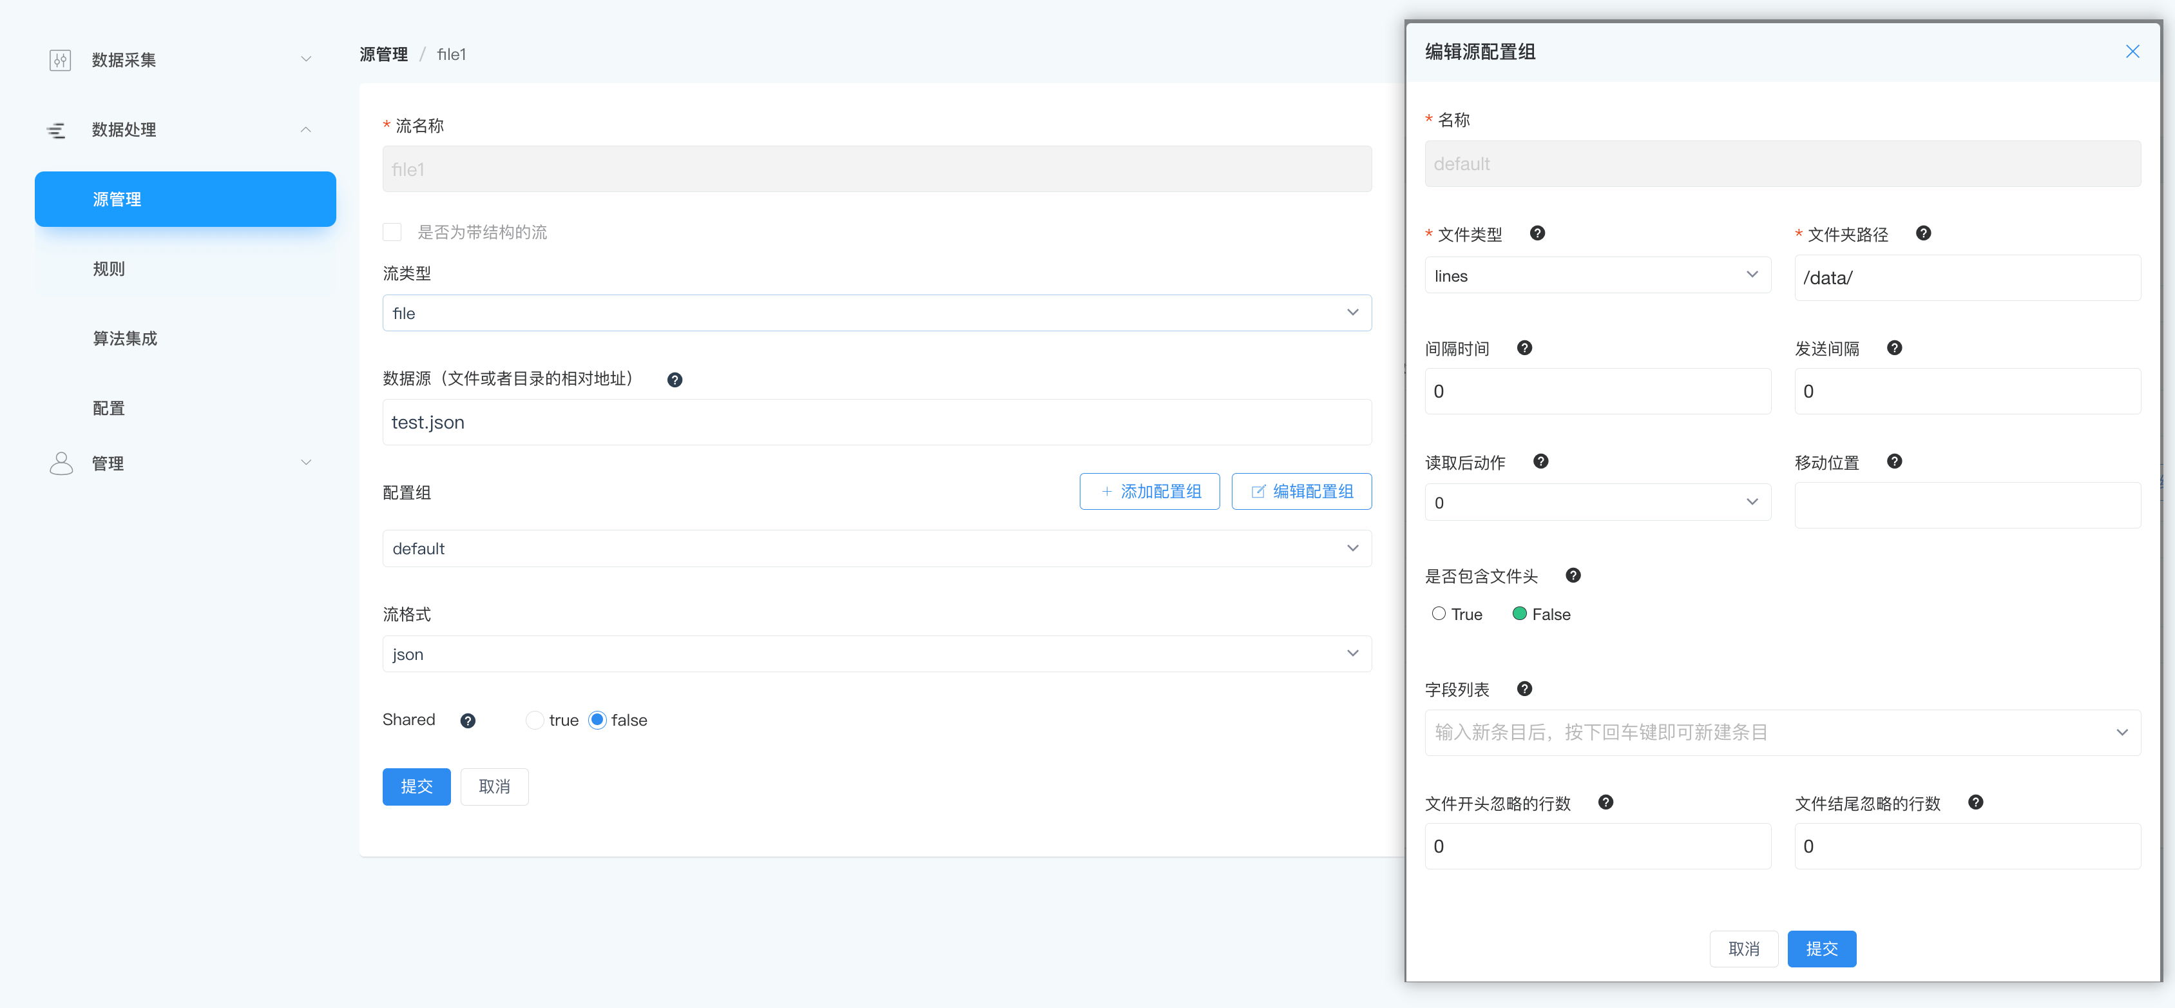Open the 文件类型 lines dropdown
The image size is (2175, 1008).
coord(1596,275)
